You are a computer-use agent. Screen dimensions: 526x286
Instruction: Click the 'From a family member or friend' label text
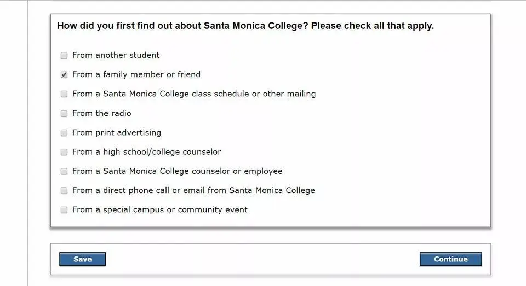point(136,74)
